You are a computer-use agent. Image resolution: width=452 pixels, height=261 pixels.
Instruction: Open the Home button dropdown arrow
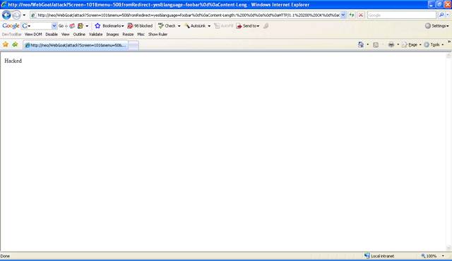pyautogui.click(x=367, y=44)
